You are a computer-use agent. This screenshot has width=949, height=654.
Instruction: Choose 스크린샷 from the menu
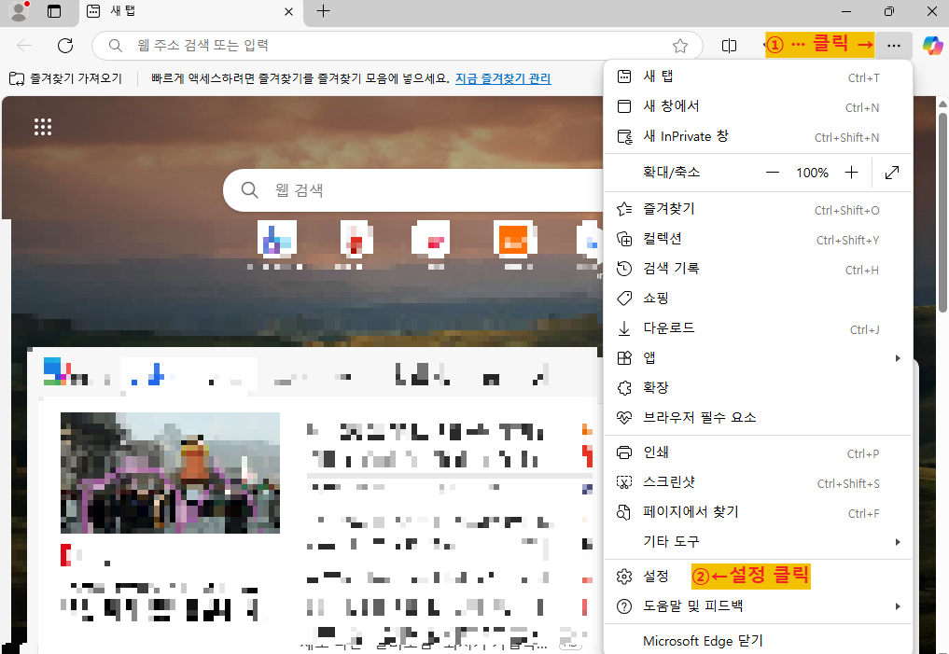click(758, 482)
